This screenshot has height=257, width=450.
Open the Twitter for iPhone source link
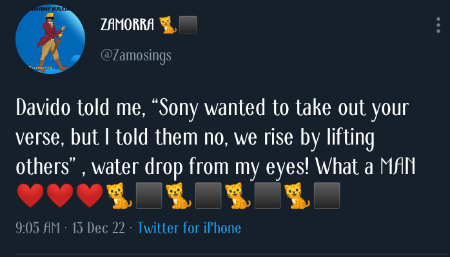(x=189, y=227)
